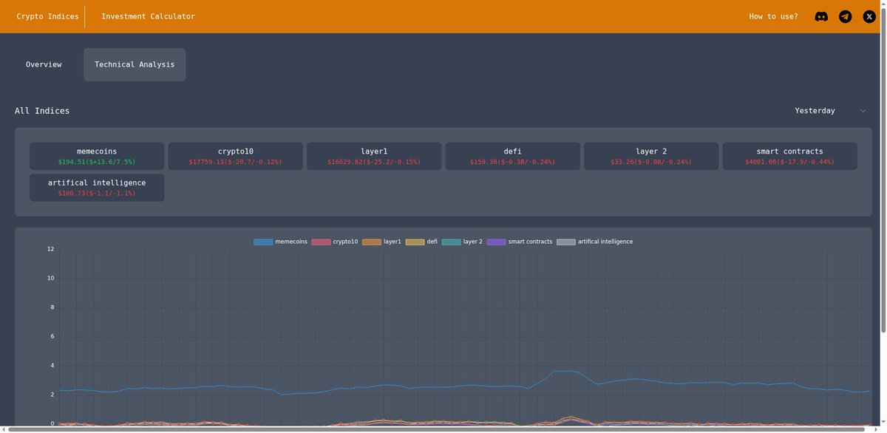
Task: Click the All Indices heading
Action: click(42, 111)
